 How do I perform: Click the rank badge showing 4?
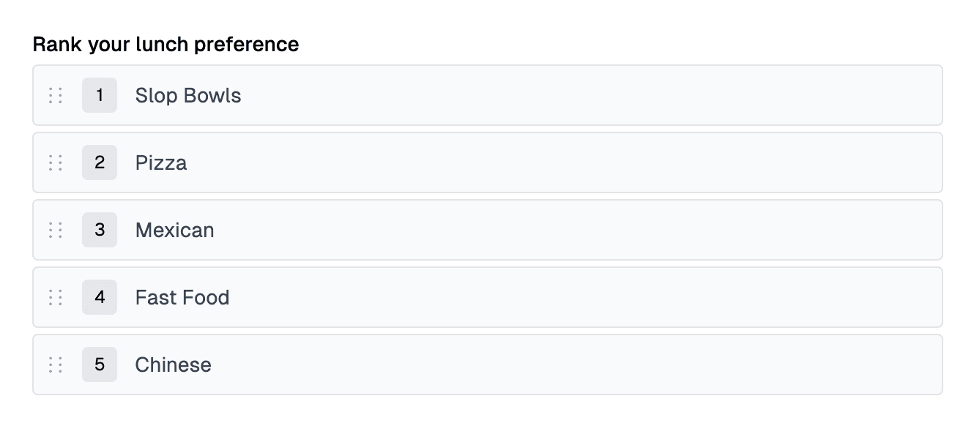pos(99,297)
